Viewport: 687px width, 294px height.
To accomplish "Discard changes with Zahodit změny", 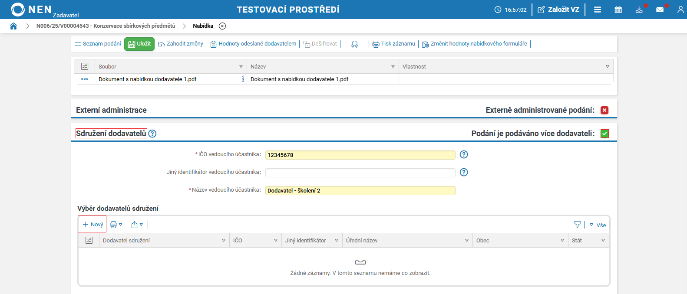I will click(181, 44).
